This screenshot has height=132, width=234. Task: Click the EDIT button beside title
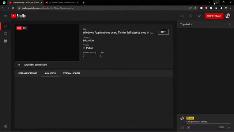click(163, 32)
